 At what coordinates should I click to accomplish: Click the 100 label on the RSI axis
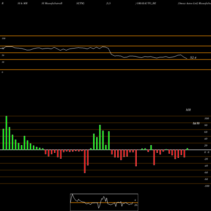click(3, 38)
